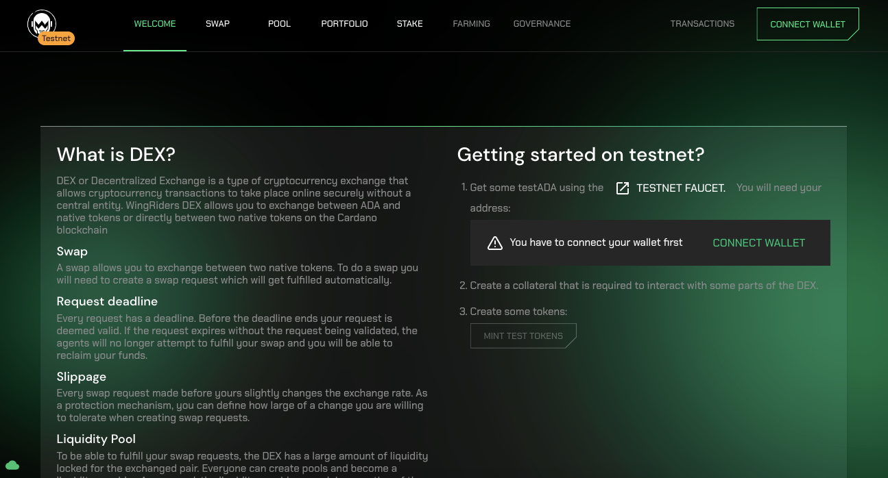Click the green cloud status icon

tap(12, 465)
